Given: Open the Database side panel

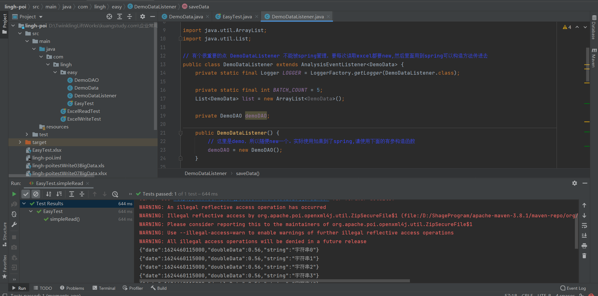Looking at the screenshot, I should [594, 27].
